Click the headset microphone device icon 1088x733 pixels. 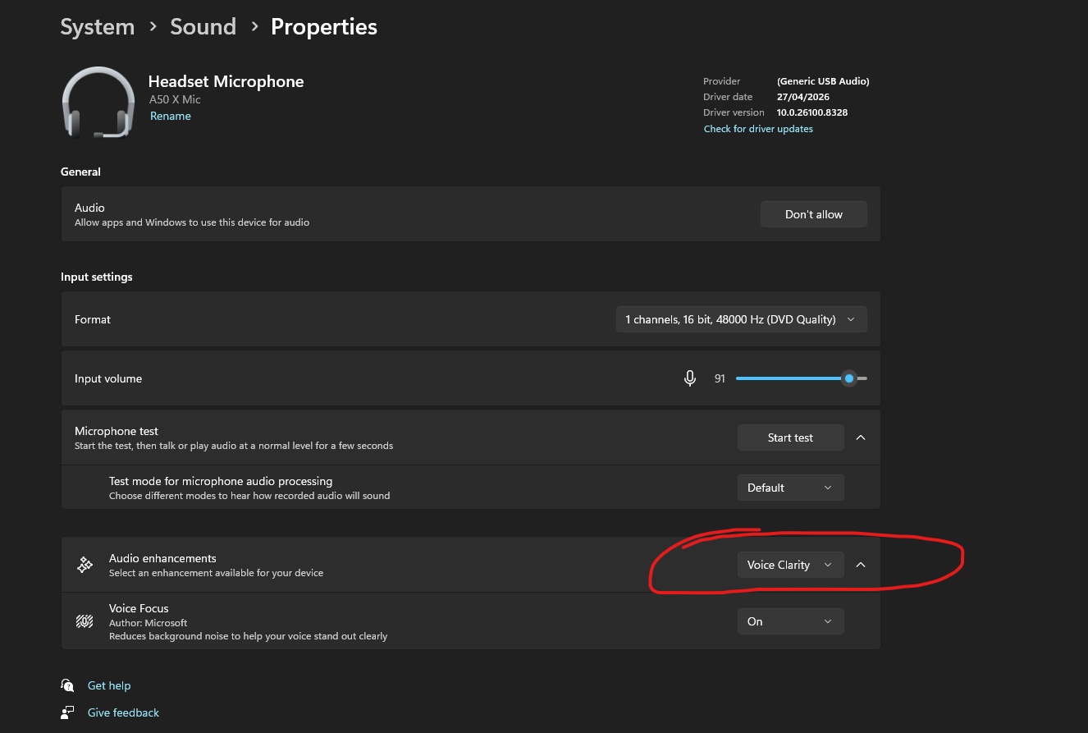[x=98, y=102]
